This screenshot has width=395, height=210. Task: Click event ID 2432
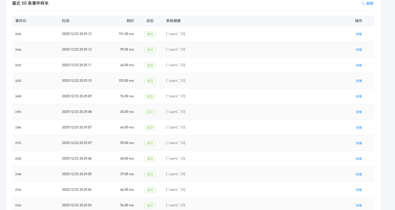(x=18, y=65)
